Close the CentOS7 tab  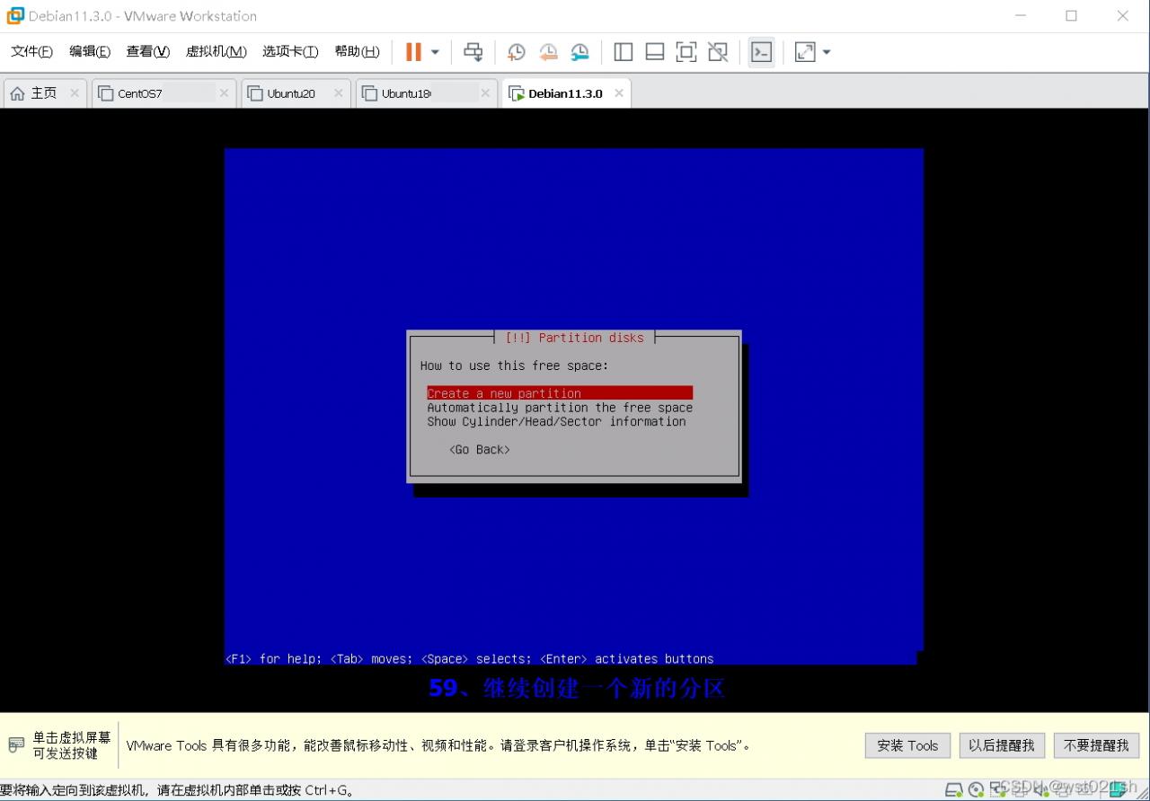click(224, 93)
